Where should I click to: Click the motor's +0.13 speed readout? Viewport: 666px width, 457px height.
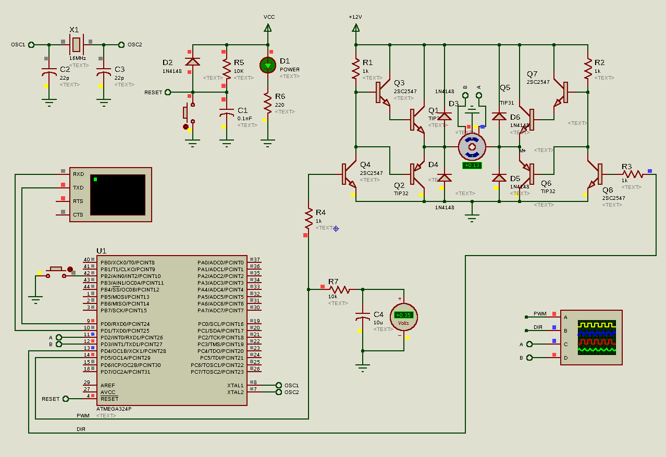click(472, 166)
